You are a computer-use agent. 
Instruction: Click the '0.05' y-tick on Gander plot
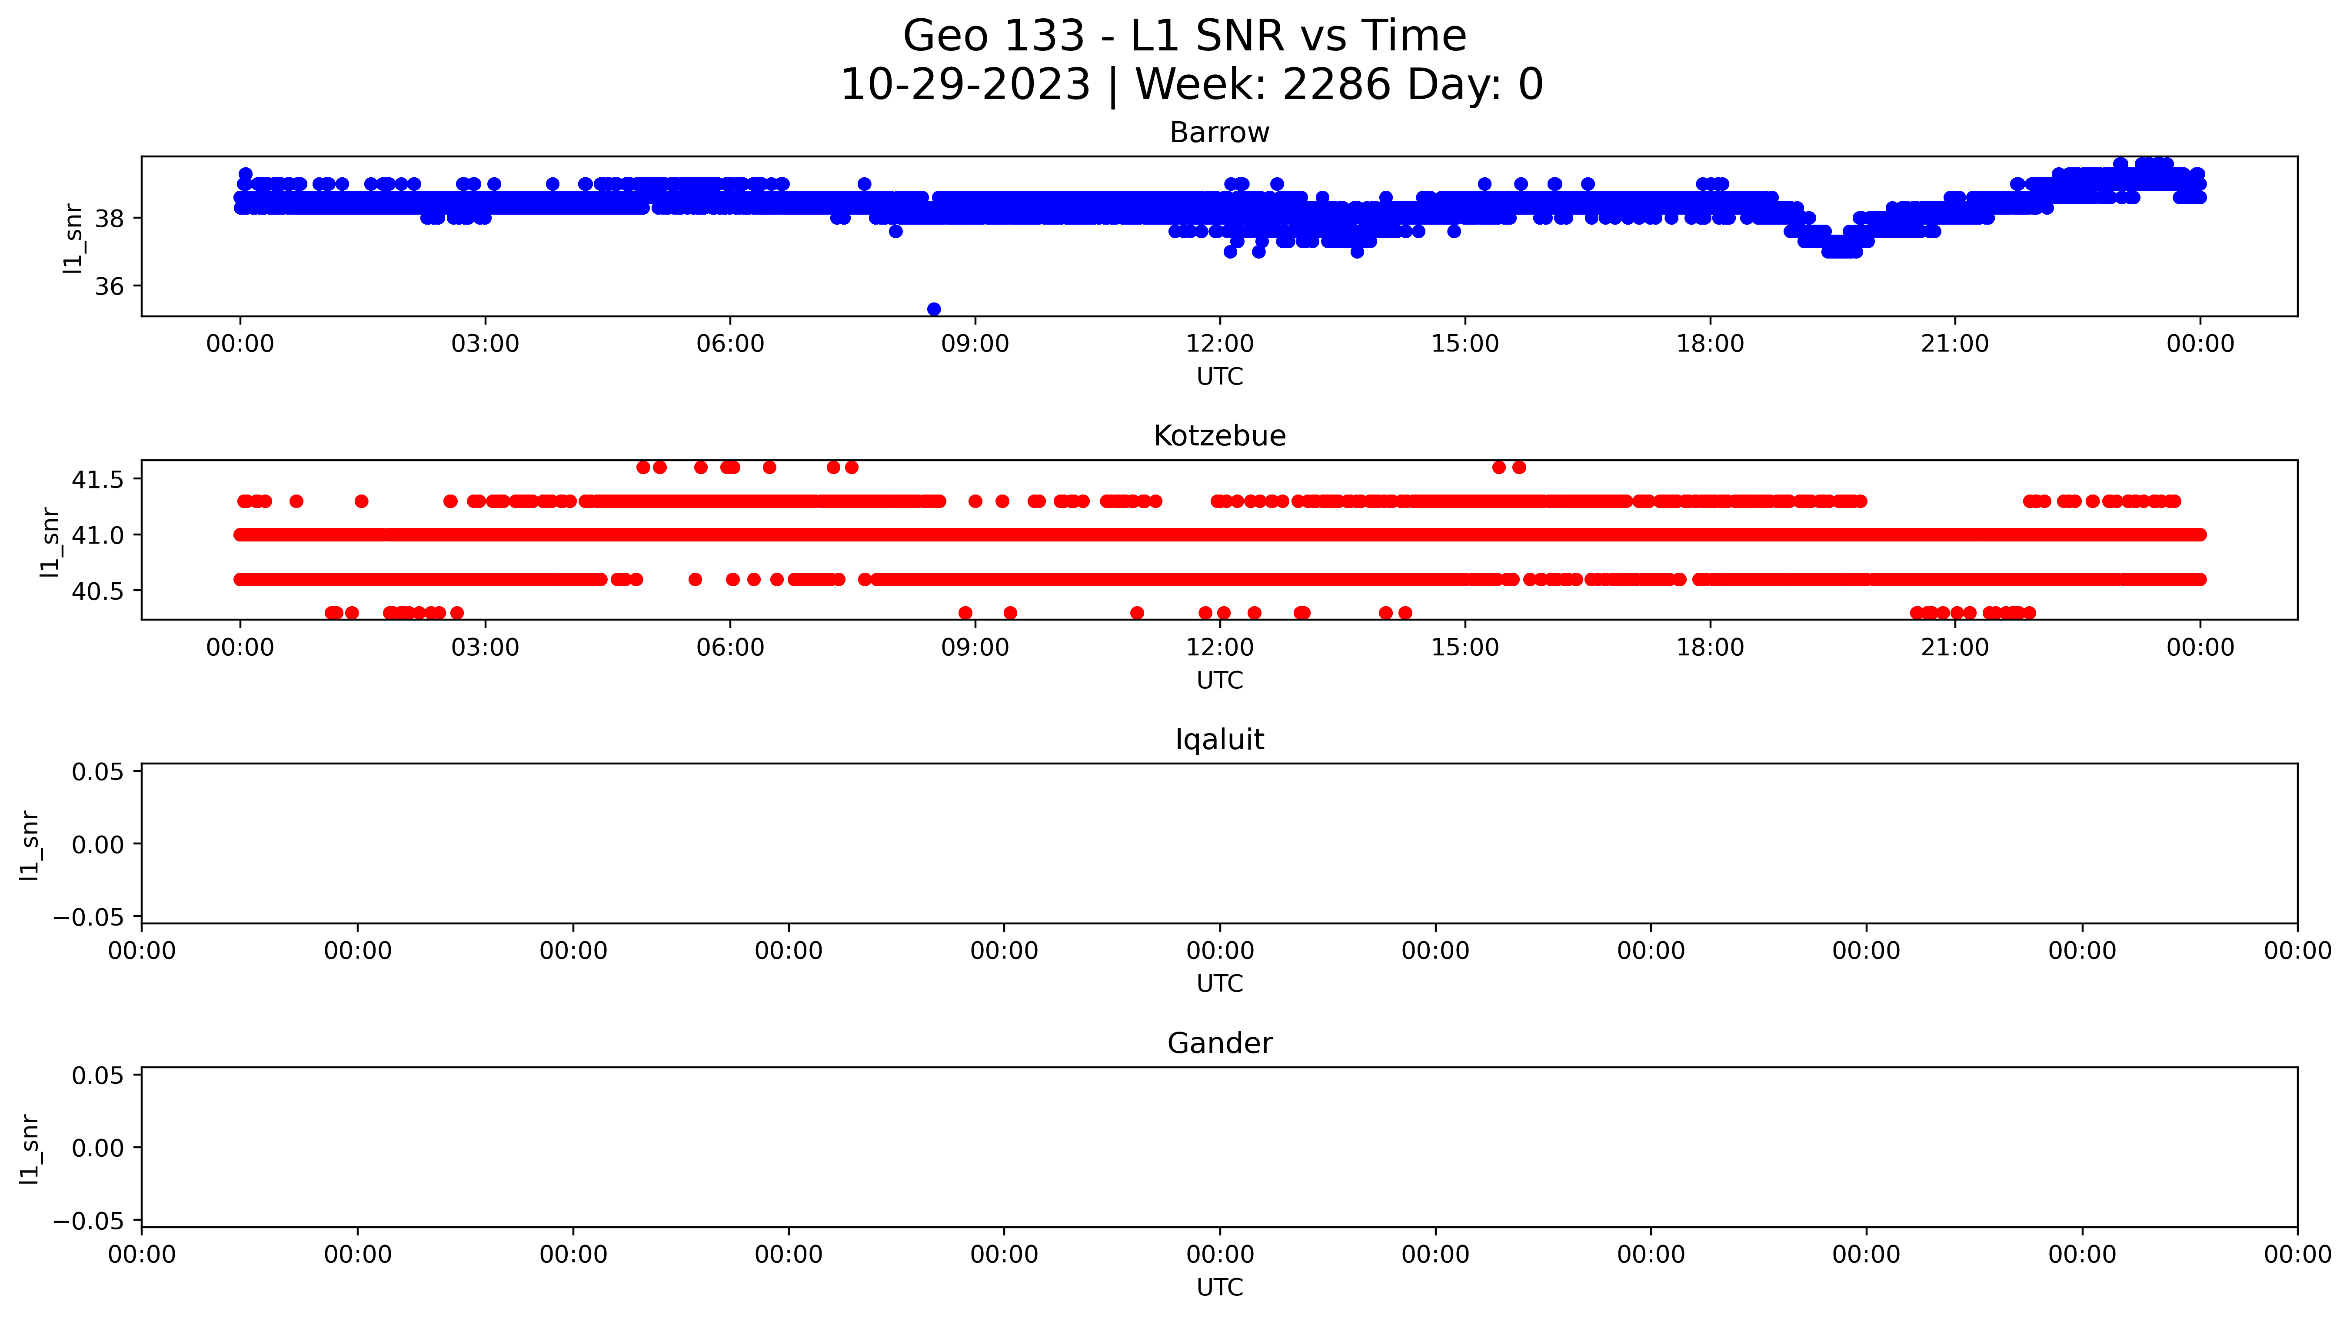pos(99,1076)
